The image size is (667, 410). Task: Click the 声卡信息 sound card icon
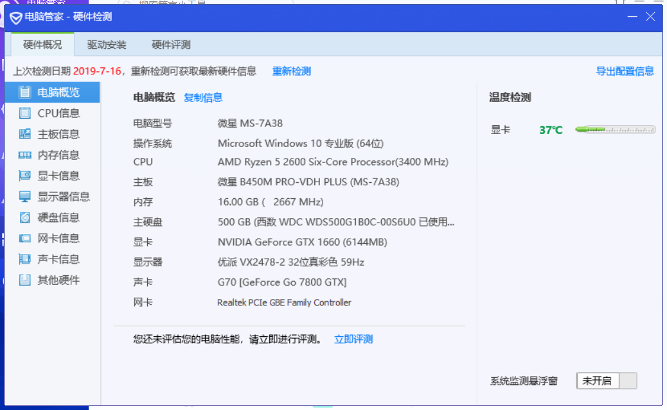24,259
